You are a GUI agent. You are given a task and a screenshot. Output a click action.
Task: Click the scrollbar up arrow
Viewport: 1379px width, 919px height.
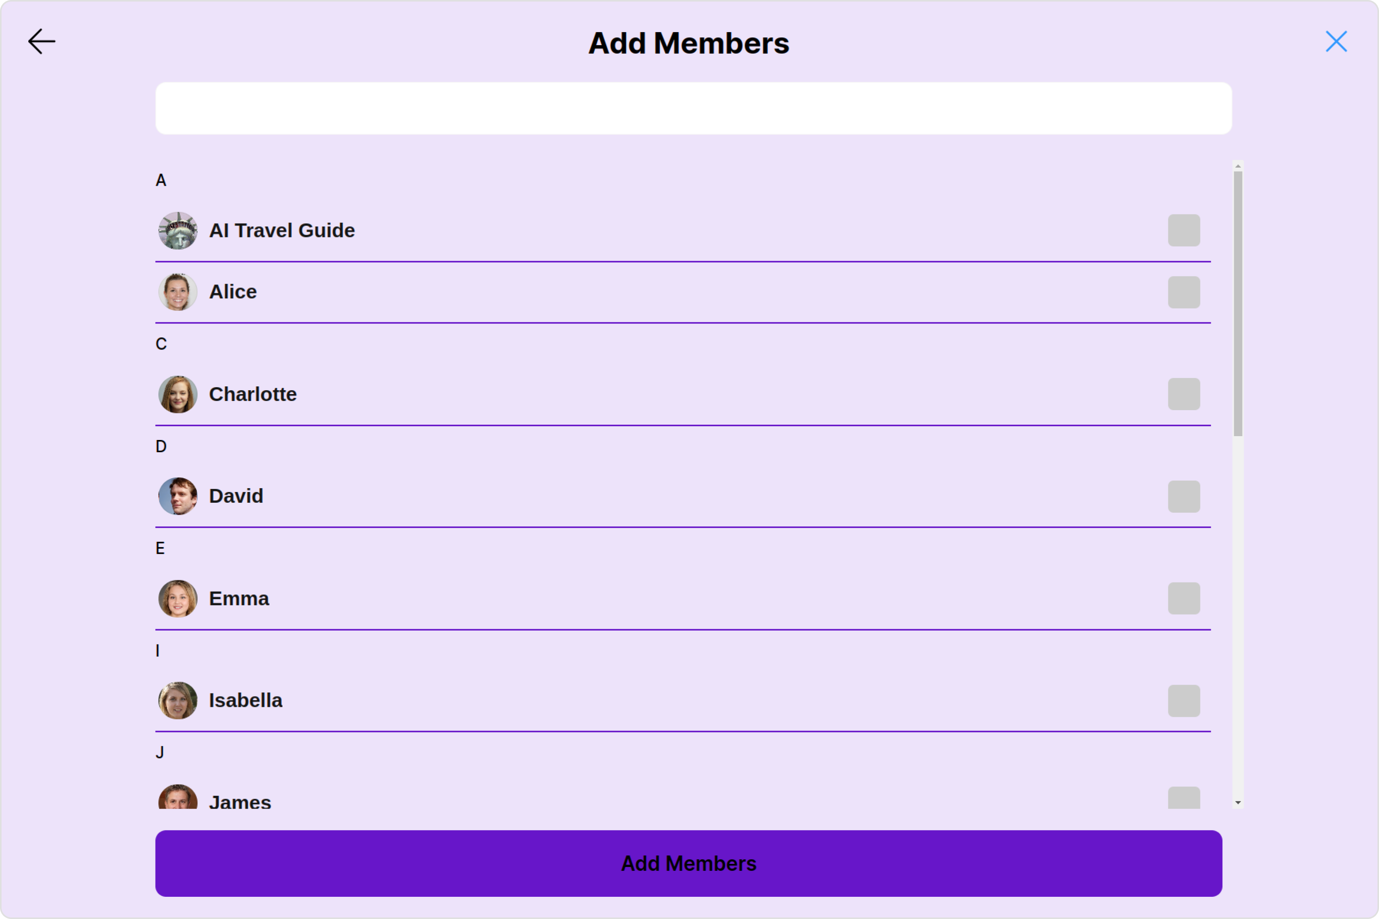click(1238, 166)
